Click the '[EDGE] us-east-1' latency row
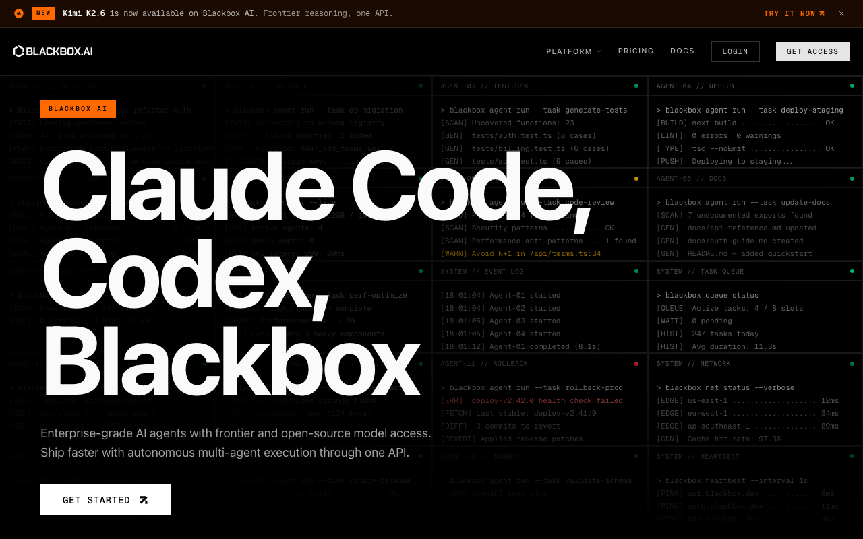Screen dimensions: 863x539 click(748, 401)
